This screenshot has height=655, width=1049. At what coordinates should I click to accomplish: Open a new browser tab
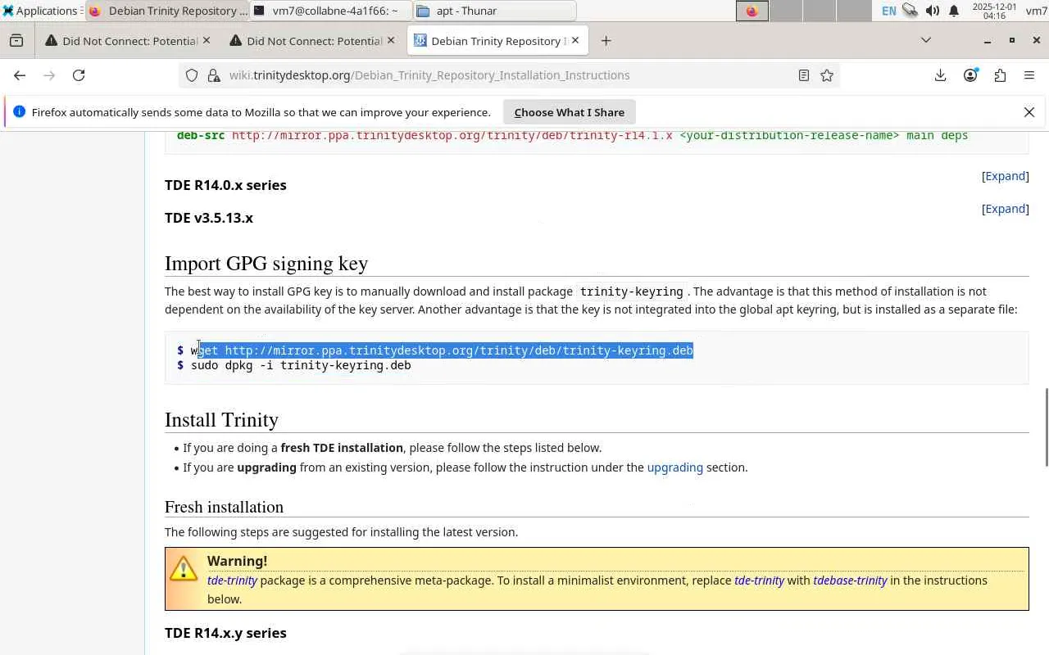[606, 40]
